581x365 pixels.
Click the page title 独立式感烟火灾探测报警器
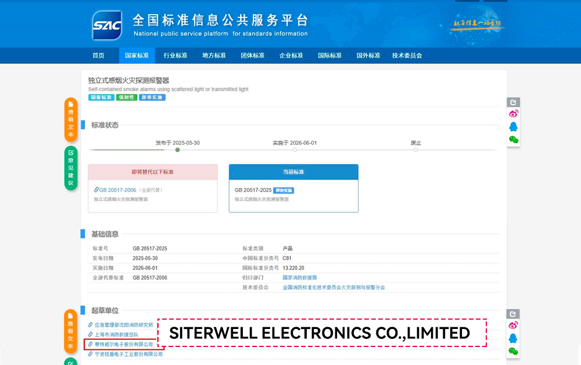128,80
